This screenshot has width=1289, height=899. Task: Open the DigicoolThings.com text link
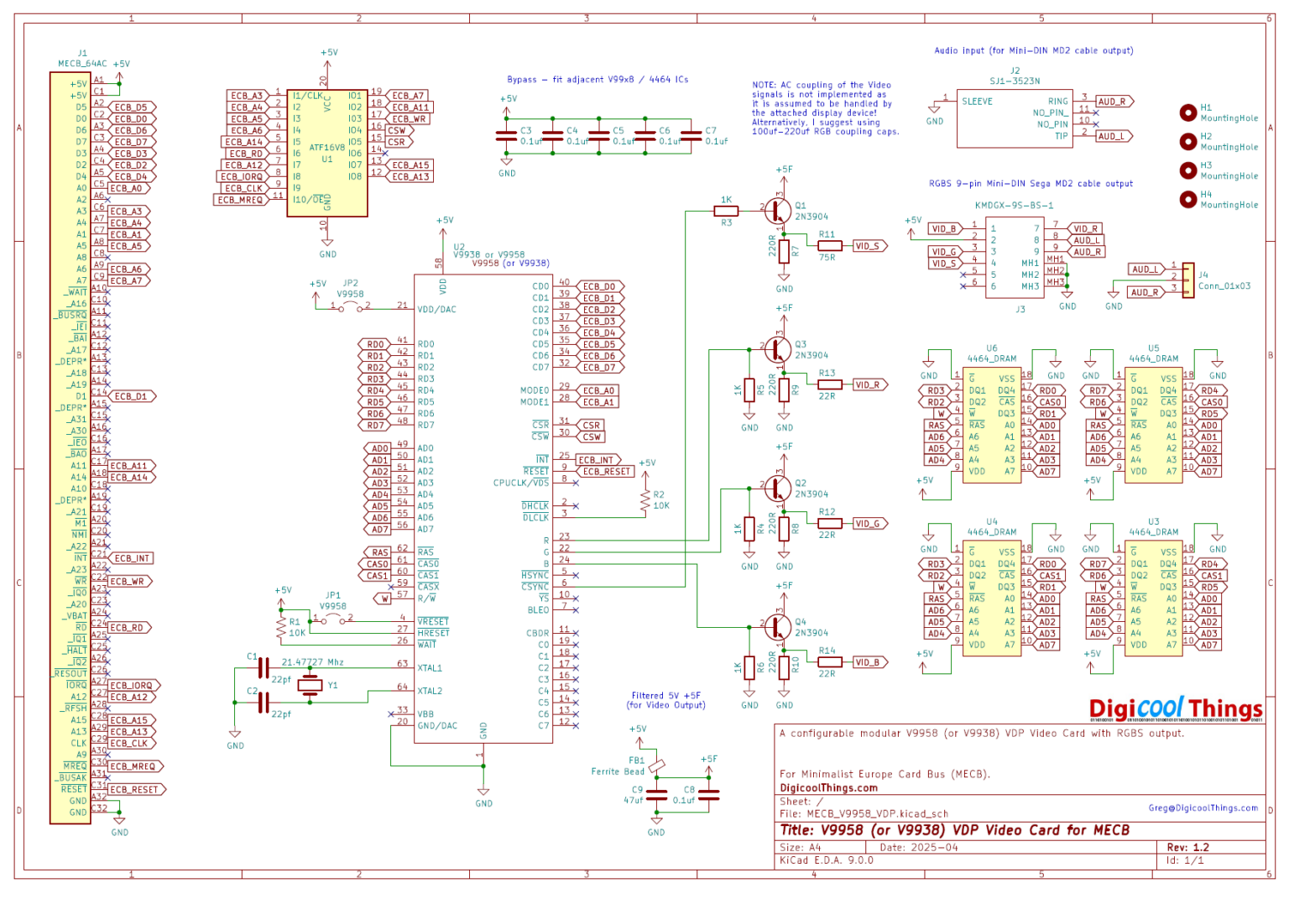pos(828,788)
